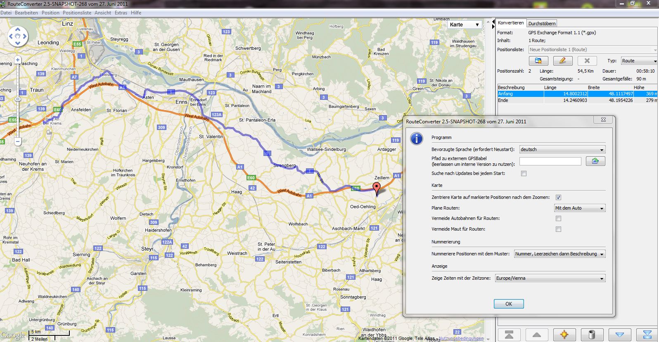Open the Nutzungsbedingungen link on map
The width and height of the screenshot is (659, 342).
(x=461, y=339)
